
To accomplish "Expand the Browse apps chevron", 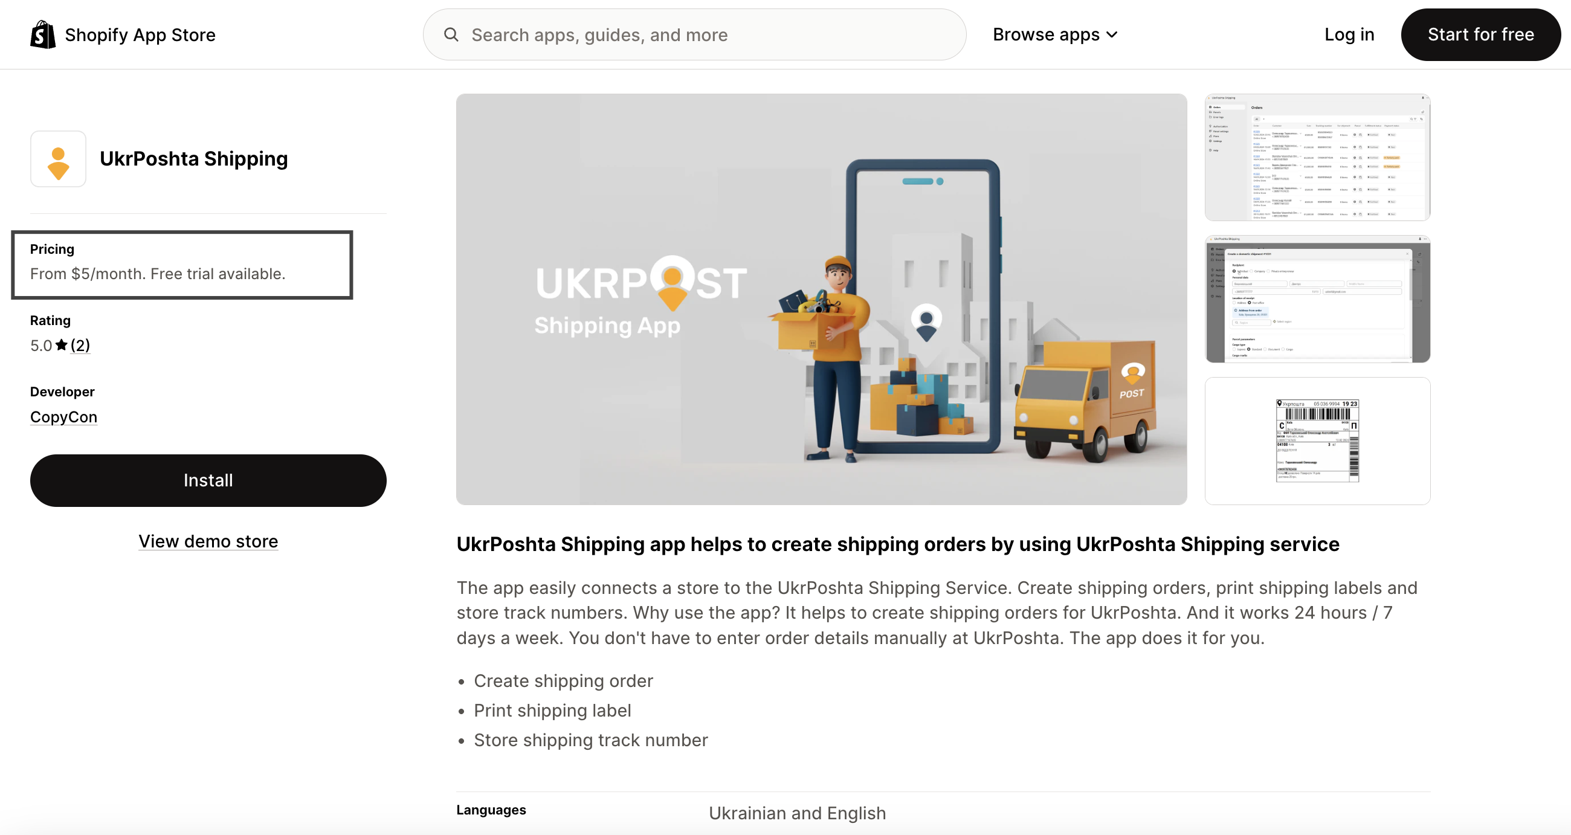I will [x=1112, y=35].
